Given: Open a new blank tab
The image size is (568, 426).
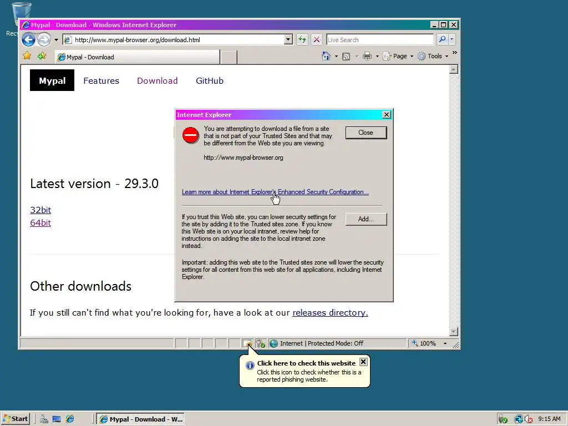Looking at the screenshot, I should point(229,57).
